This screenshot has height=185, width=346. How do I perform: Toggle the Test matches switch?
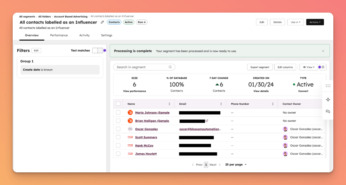tap(98, 51)
